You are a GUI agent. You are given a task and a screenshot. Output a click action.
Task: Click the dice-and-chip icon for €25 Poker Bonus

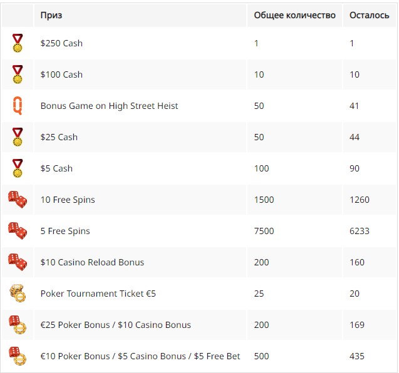click(18, 325)
